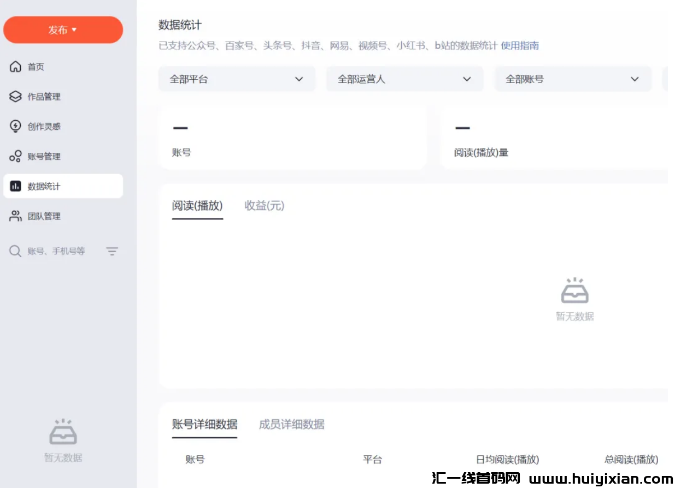Open 账号管理 via its sidebar icon

tap(15, 156)
